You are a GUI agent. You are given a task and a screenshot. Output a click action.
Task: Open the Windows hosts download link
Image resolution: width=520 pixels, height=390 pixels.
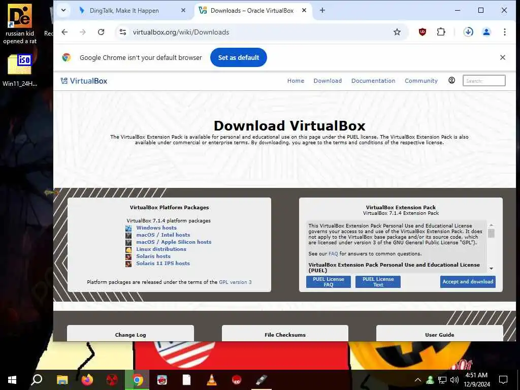(156, 228)
